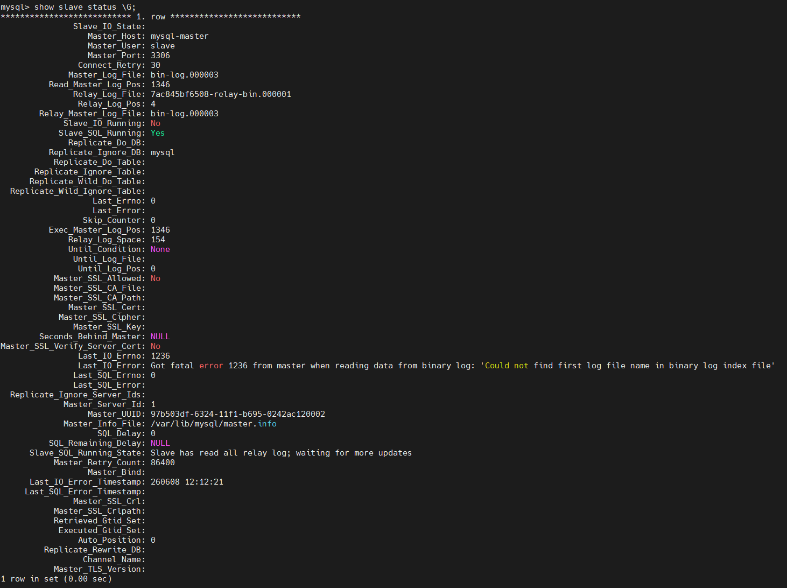Click the 'show slave status \G;' command text
The image size is (787, 588).
(85, 7)
